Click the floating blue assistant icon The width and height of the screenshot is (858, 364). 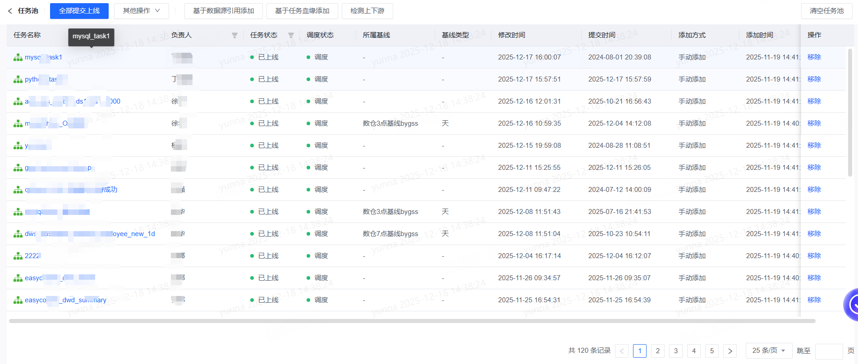(x=851, y=305)
